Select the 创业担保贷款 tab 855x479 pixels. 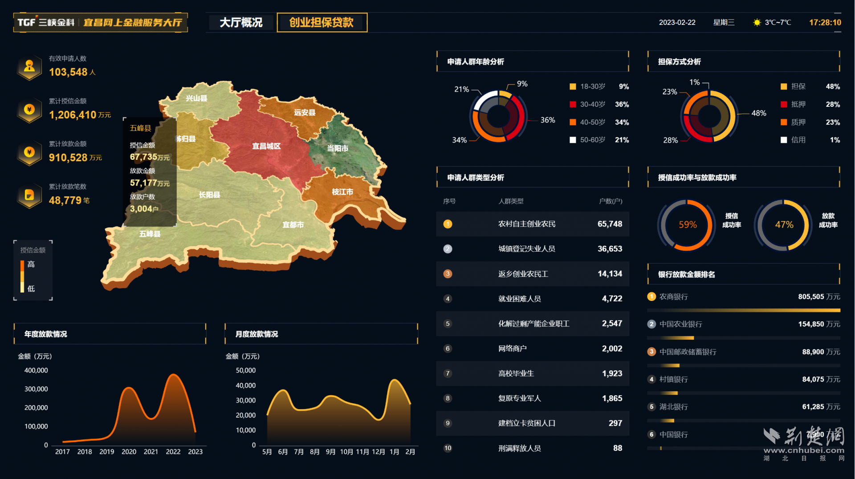coord(322,22)
